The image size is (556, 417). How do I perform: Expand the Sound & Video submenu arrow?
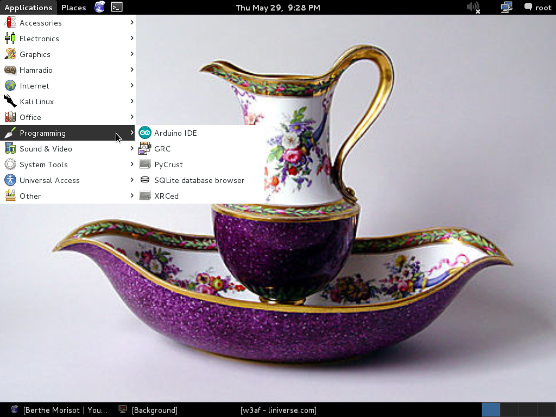tap(131, 148)
